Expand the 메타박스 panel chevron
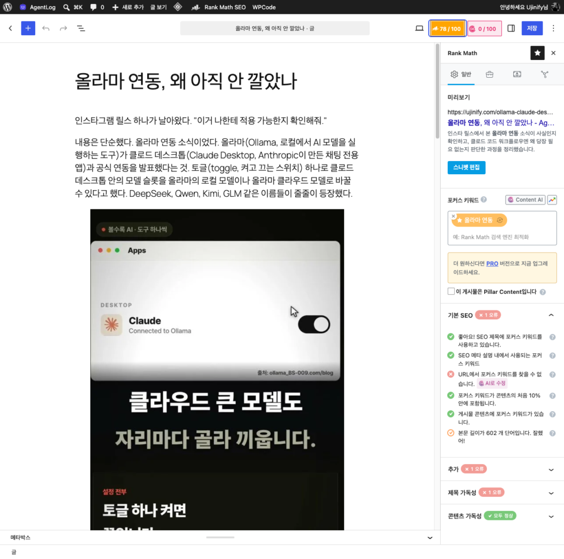 [x=430, y=537]
